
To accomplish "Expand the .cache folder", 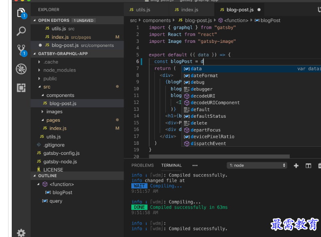I will (39, 62).
